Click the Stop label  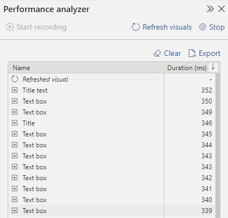217,27
